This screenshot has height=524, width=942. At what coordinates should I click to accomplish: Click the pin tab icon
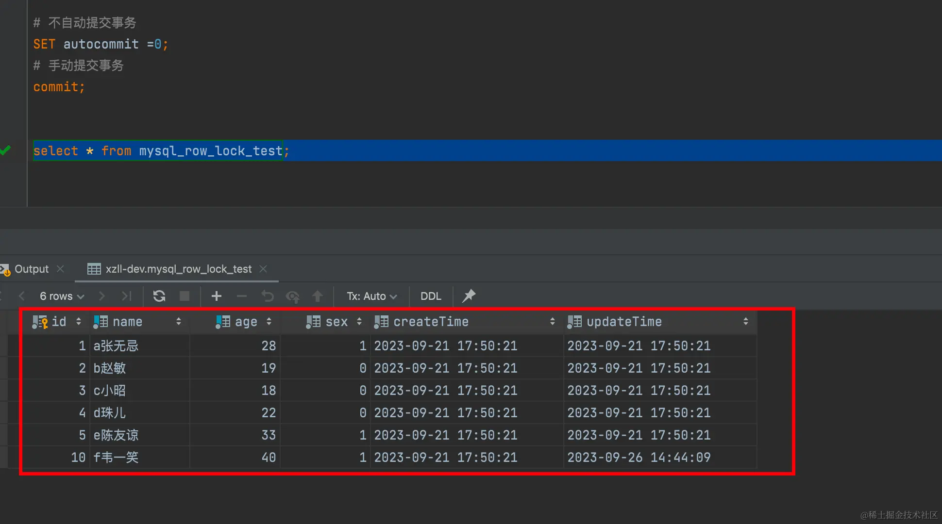[x=469, y=296]
